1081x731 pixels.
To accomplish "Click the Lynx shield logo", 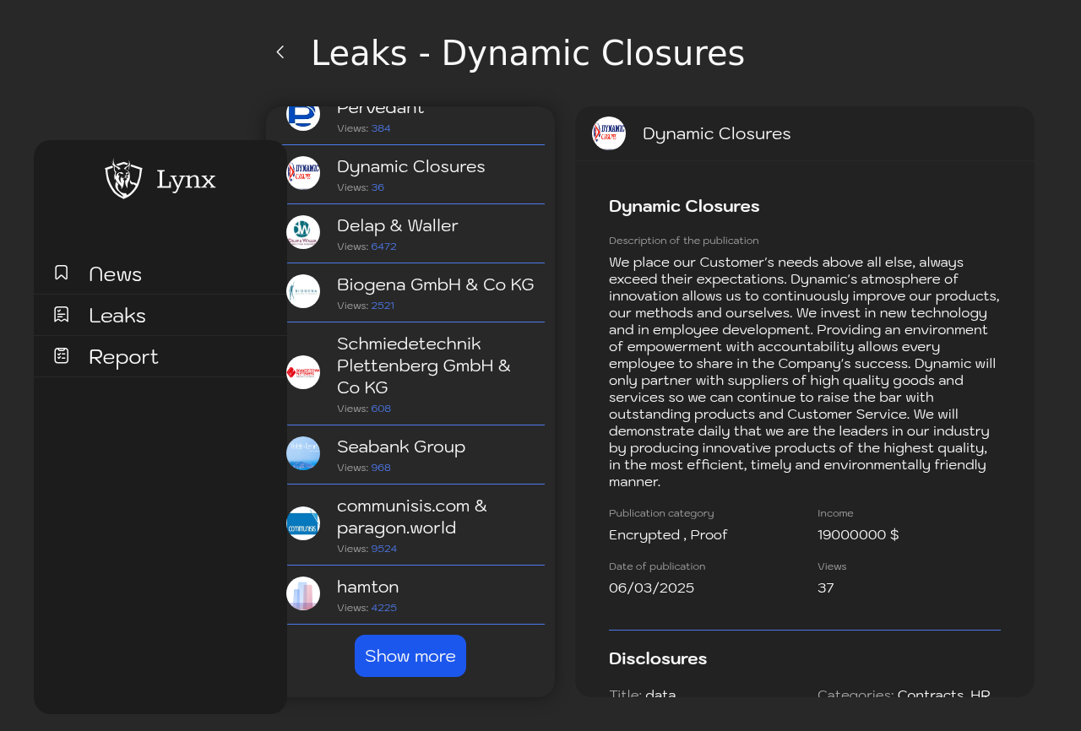I will tap(123, 179).
